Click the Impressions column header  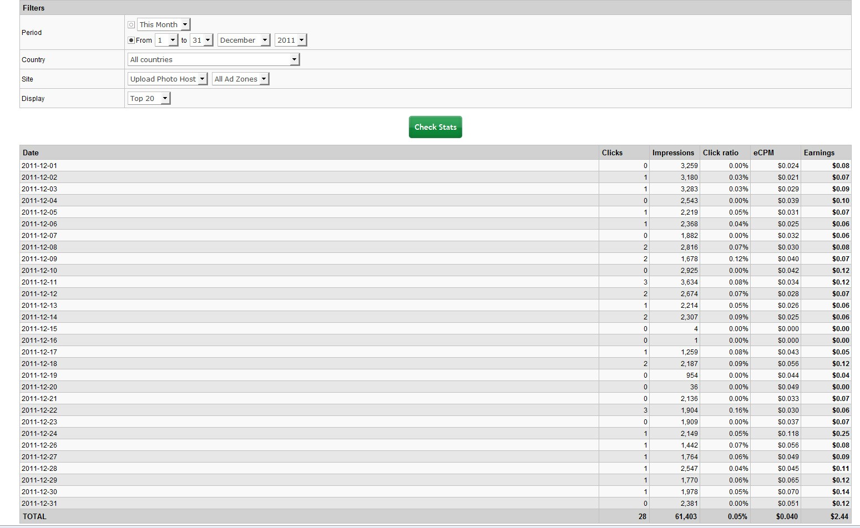coord(673,153)
